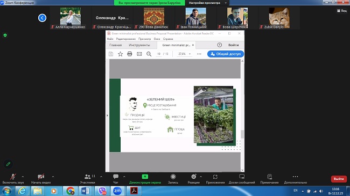The width and height of the screenshot is (350, 196).
Task: Open the magnifier search tool in Acrobat
Action: coord(149,54)
